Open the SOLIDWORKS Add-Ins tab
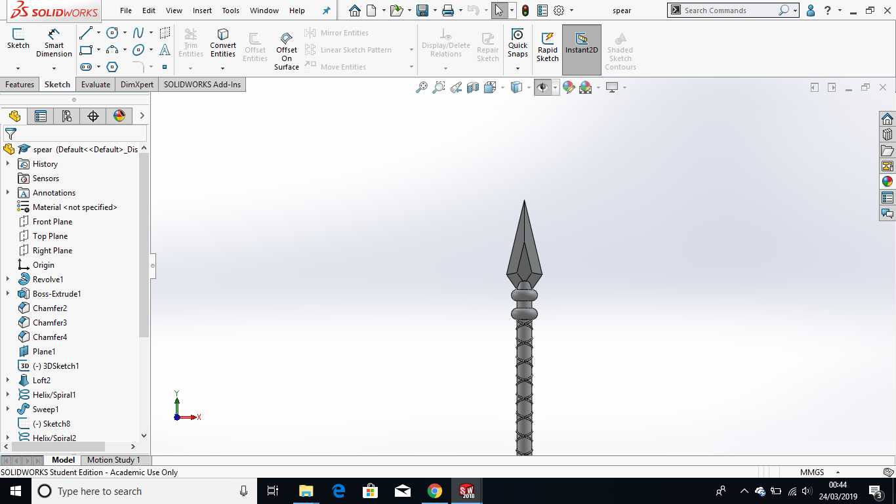 click(202, 85)
